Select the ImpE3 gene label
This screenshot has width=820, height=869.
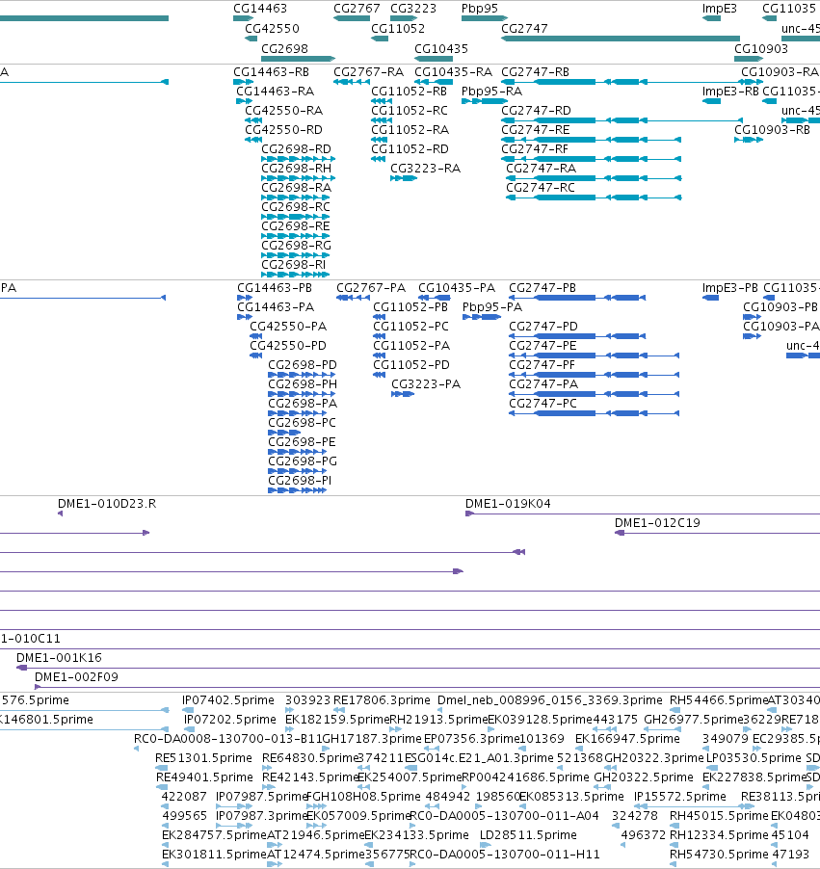(719, 9)
